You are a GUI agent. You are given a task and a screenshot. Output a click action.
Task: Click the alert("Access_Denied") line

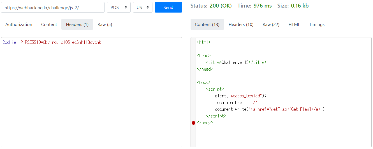[241, 96]
